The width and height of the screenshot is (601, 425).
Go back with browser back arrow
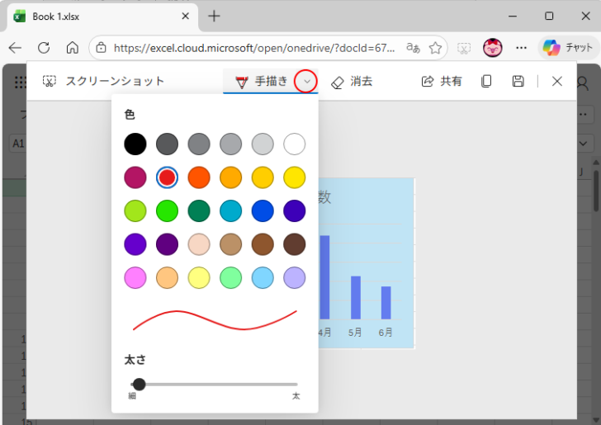[15, 48]
